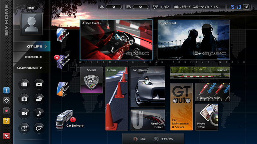Image resolution: width=257 pixels, height=144 pixels.
Task: Click the imani profile avatar
Action: point(32,24)
